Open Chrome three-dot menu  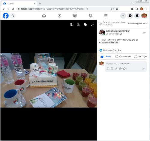[x=146, y=9]
